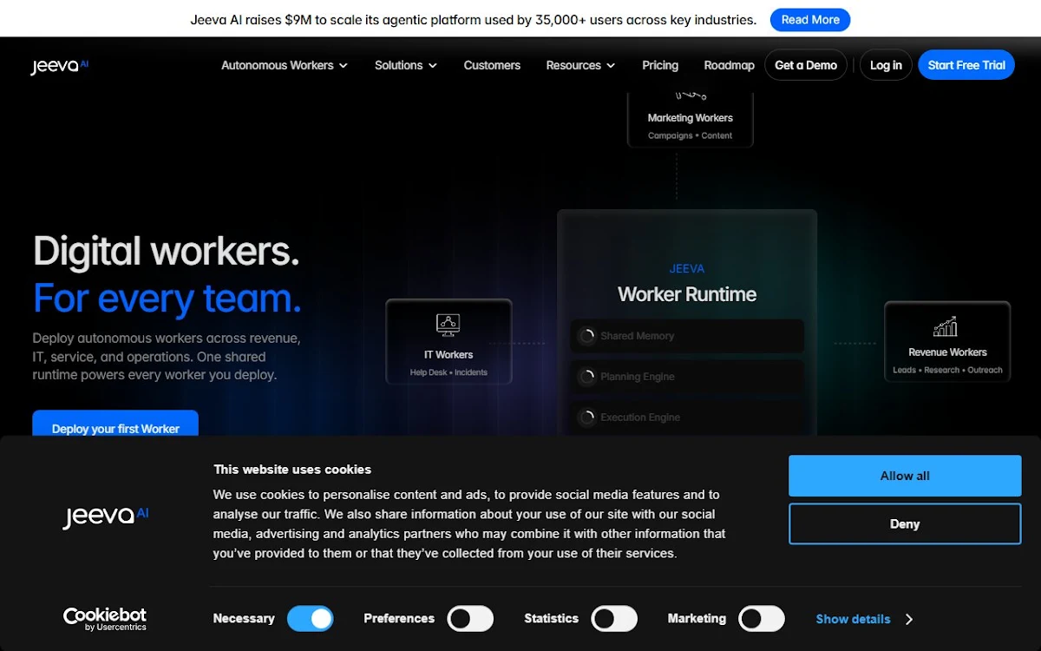Viewport: 1041px width, 651px height.
Task: Show details of cookie categories
Action: pyautogui.click(x=864, y=619)
